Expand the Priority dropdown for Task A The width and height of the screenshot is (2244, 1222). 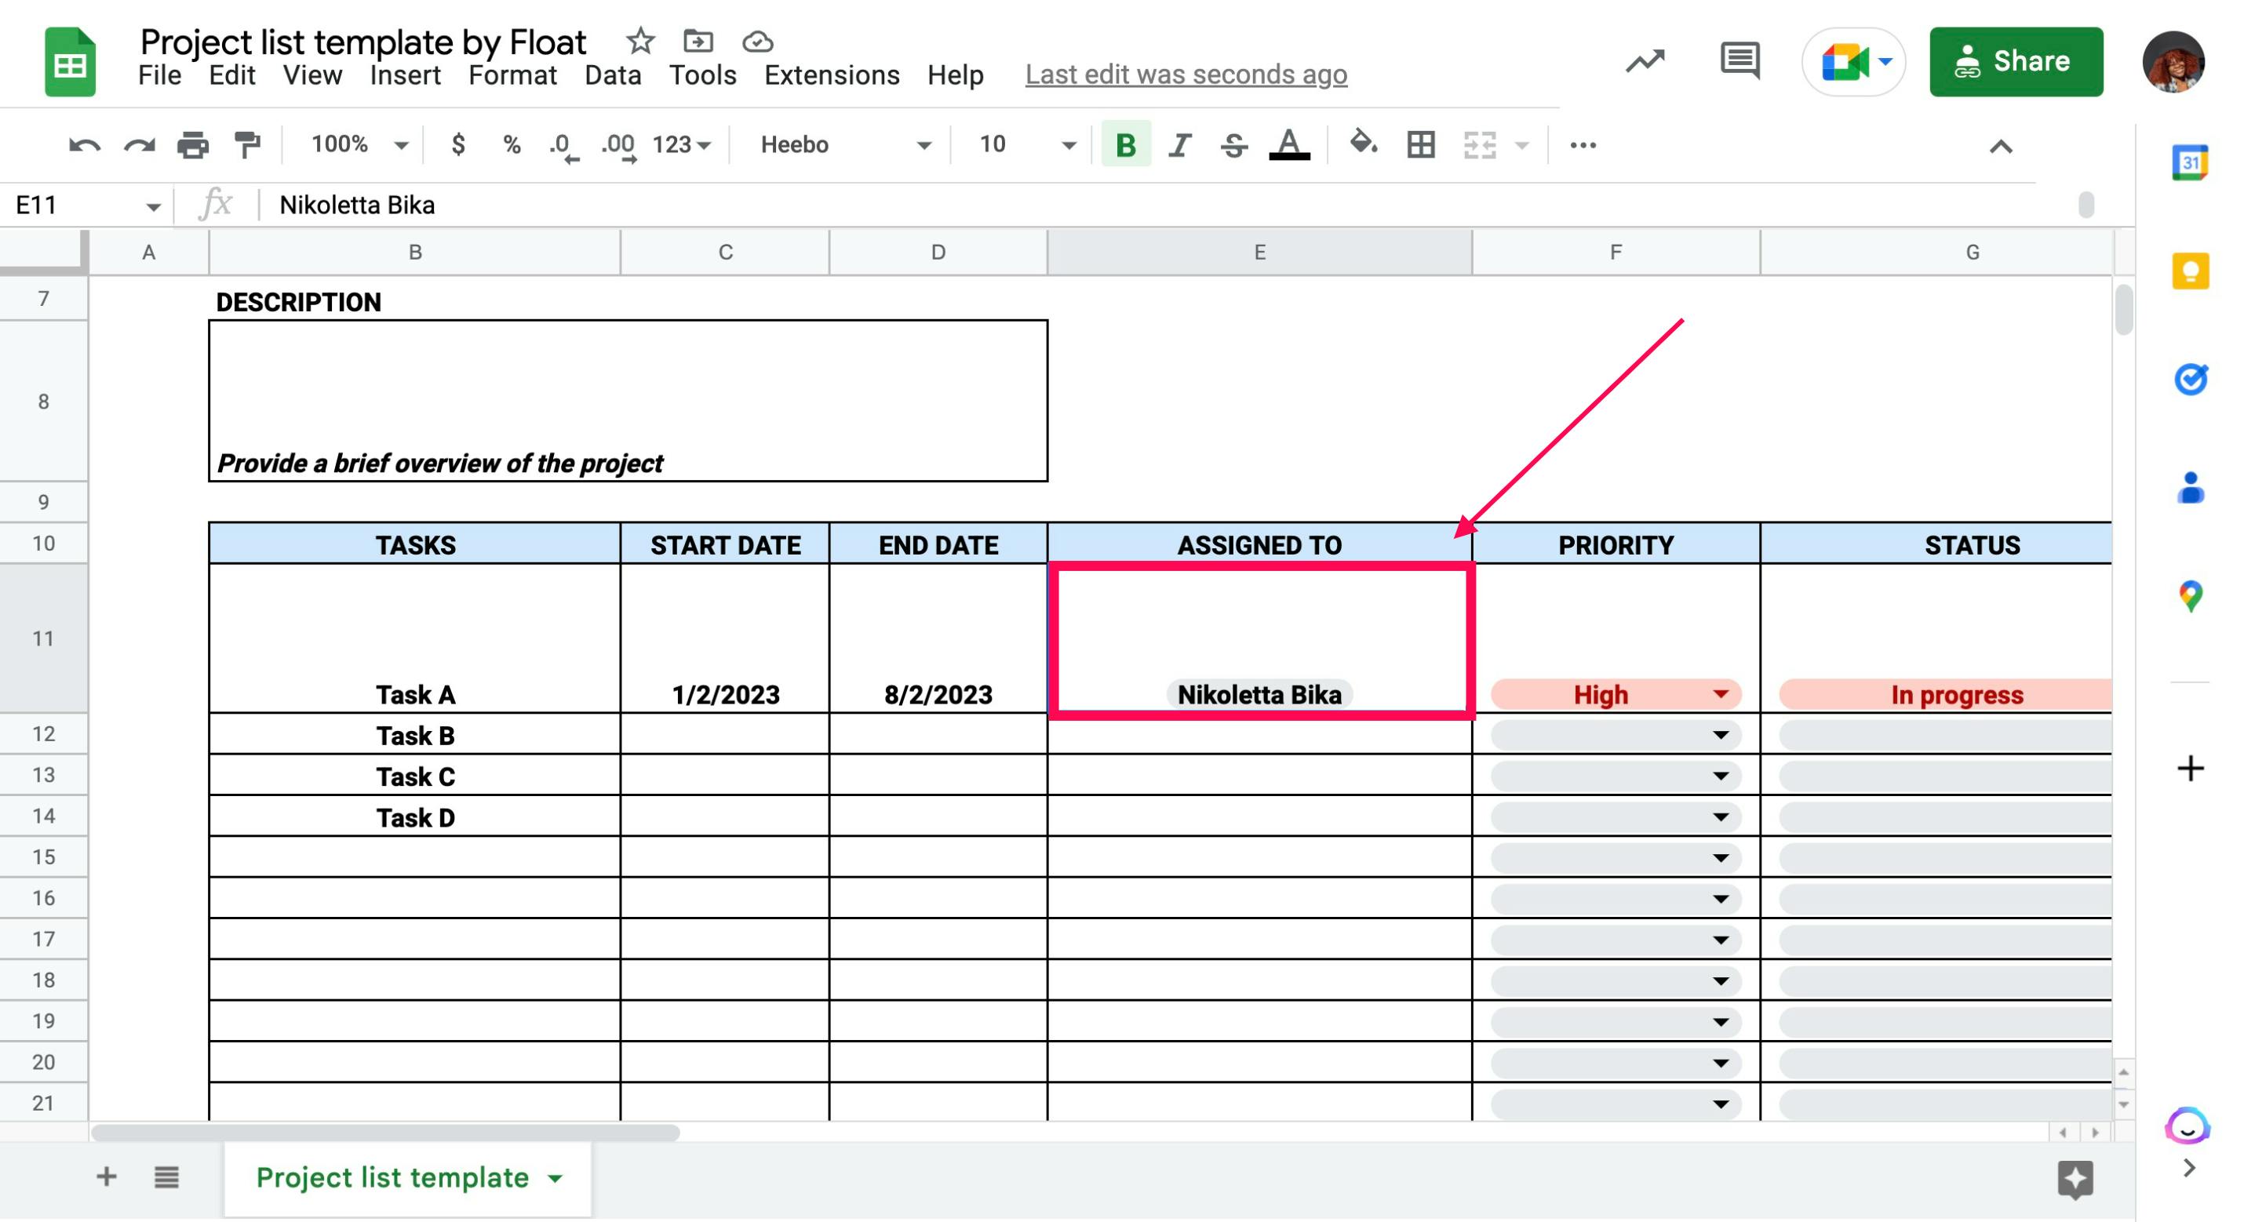[1723, 694]
